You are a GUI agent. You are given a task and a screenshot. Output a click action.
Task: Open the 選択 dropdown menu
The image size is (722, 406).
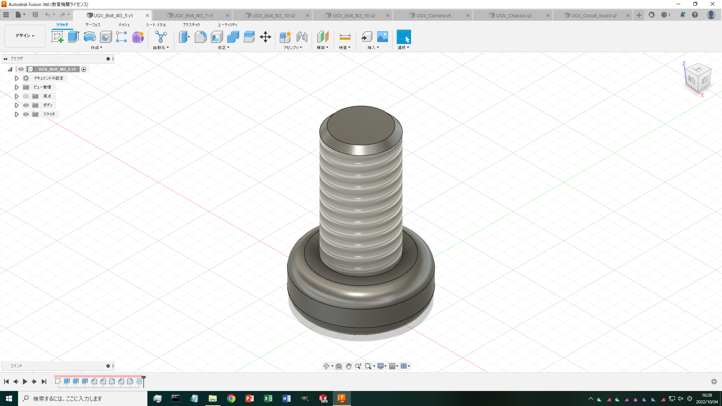click(403, 48)
